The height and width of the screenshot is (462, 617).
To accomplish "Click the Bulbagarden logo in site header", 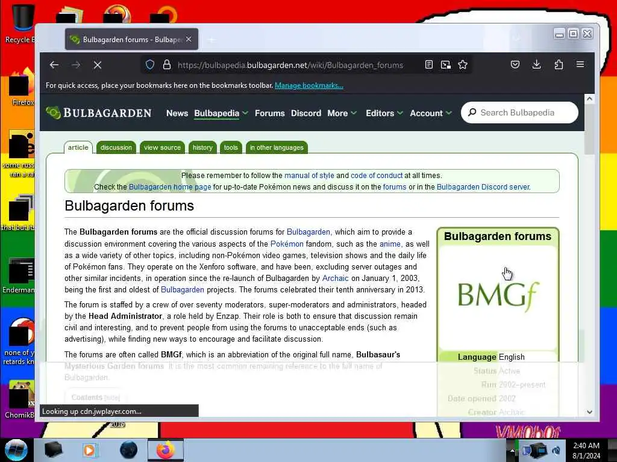I will 98,112.
